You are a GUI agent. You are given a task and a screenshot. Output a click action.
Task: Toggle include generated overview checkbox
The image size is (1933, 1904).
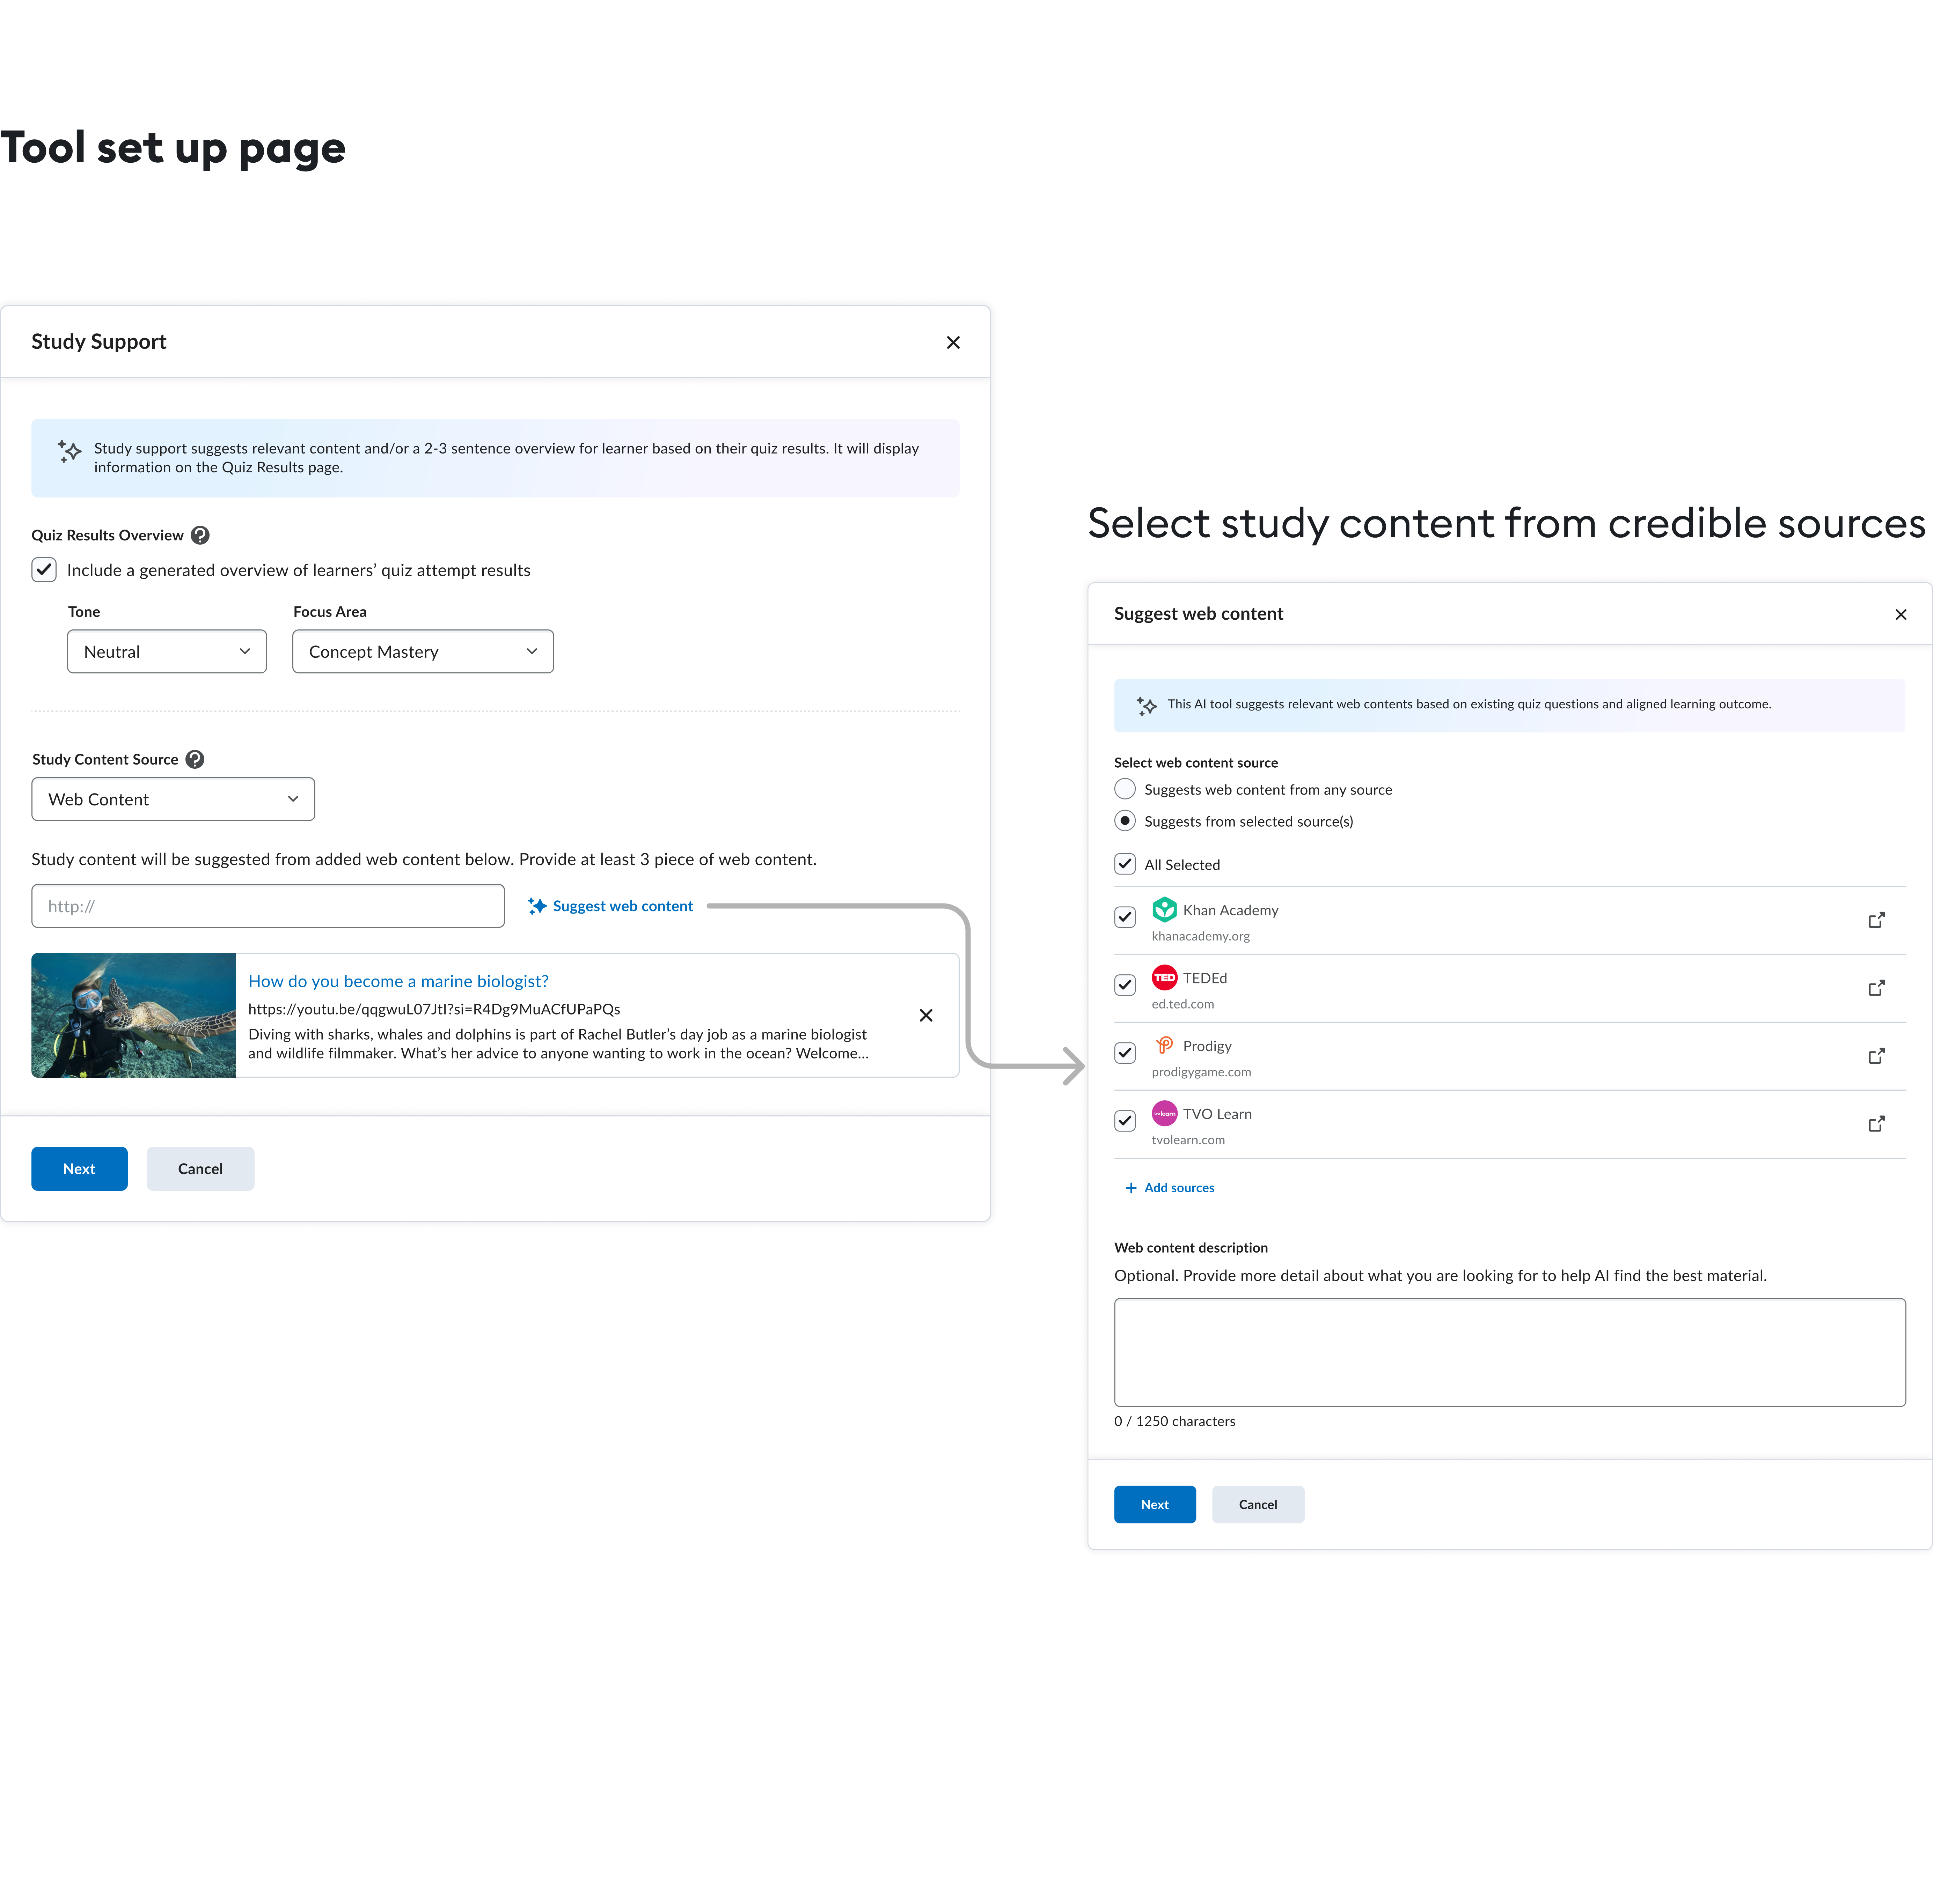[44, 570]
